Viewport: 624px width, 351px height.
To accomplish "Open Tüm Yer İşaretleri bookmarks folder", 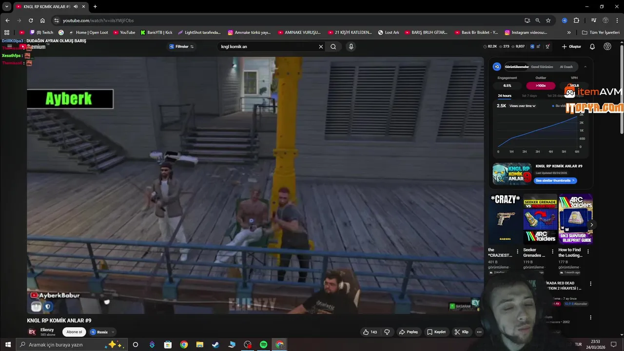I will (601, 33).
